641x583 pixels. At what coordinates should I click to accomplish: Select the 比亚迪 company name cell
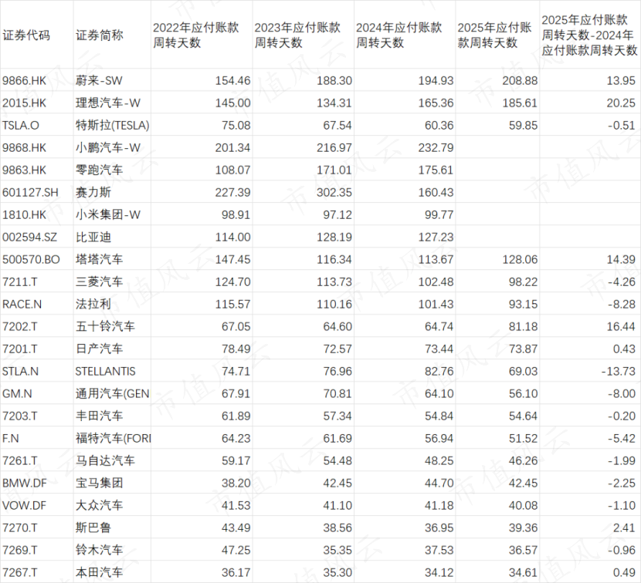[93, 238]
